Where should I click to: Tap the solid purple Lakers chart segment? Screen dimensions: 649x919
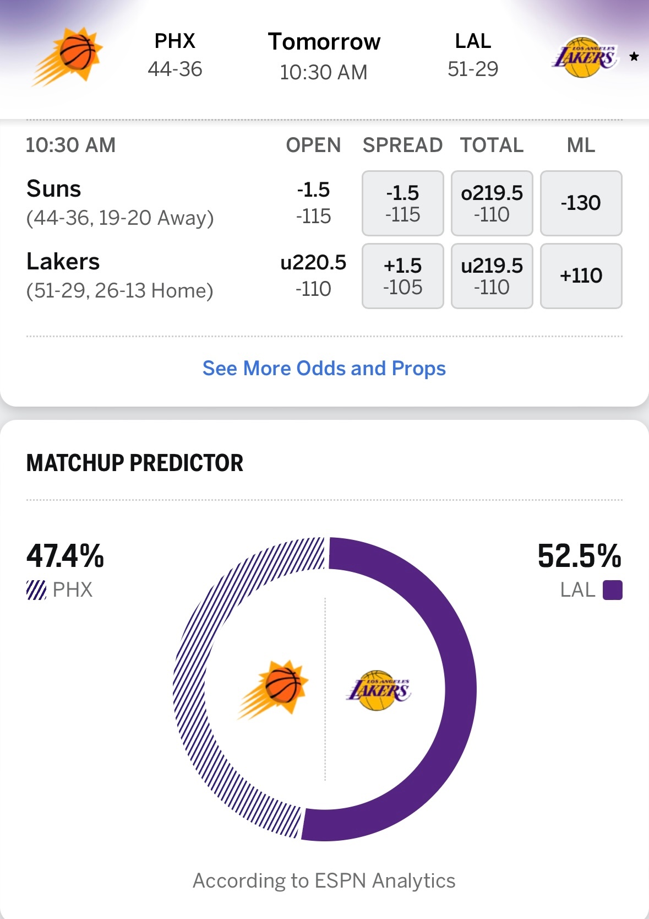pos(460,689)
